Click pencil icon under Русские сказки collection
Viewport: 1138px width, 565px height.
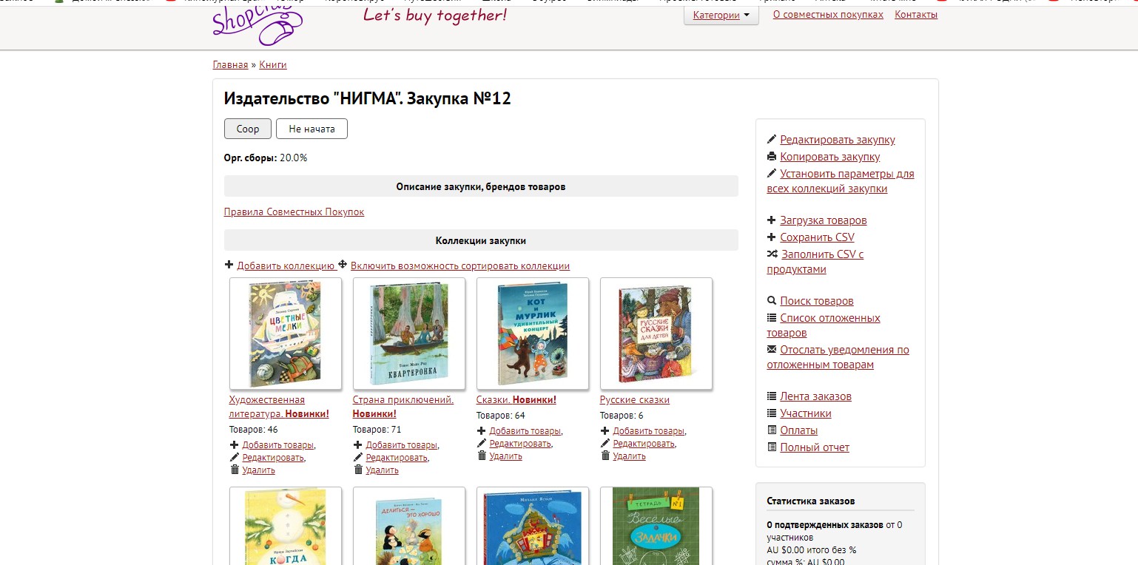pos(605,443)
